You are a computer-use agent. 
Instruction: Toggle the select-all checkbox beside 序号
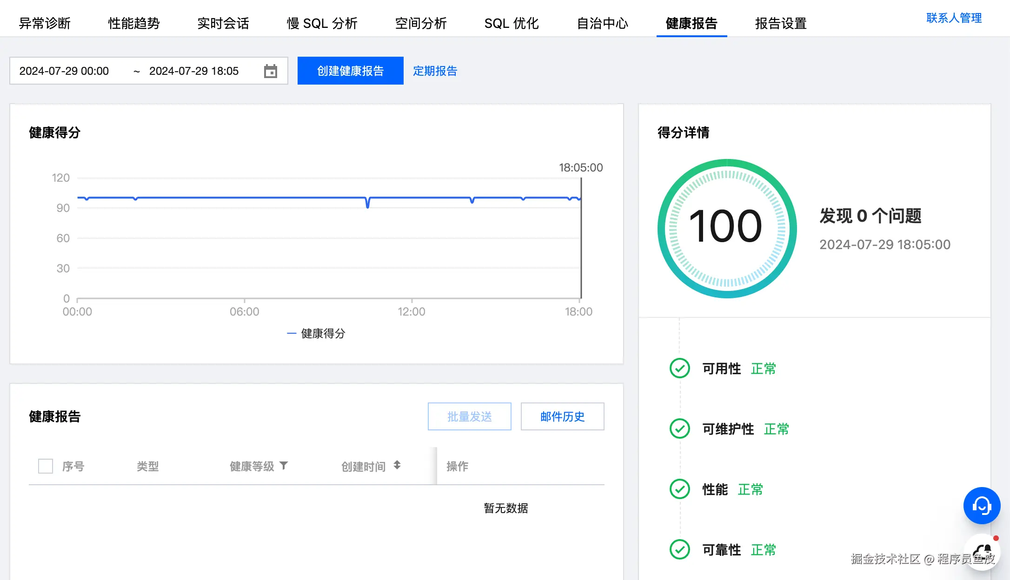pyautogui.click(x=46, y=466)
